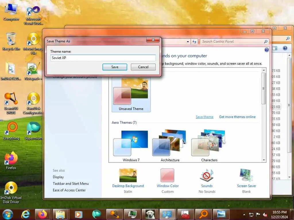This screenshot has height=220, width=294.
Task: Open Ease of Access Center link
Action: pos(69,190)
